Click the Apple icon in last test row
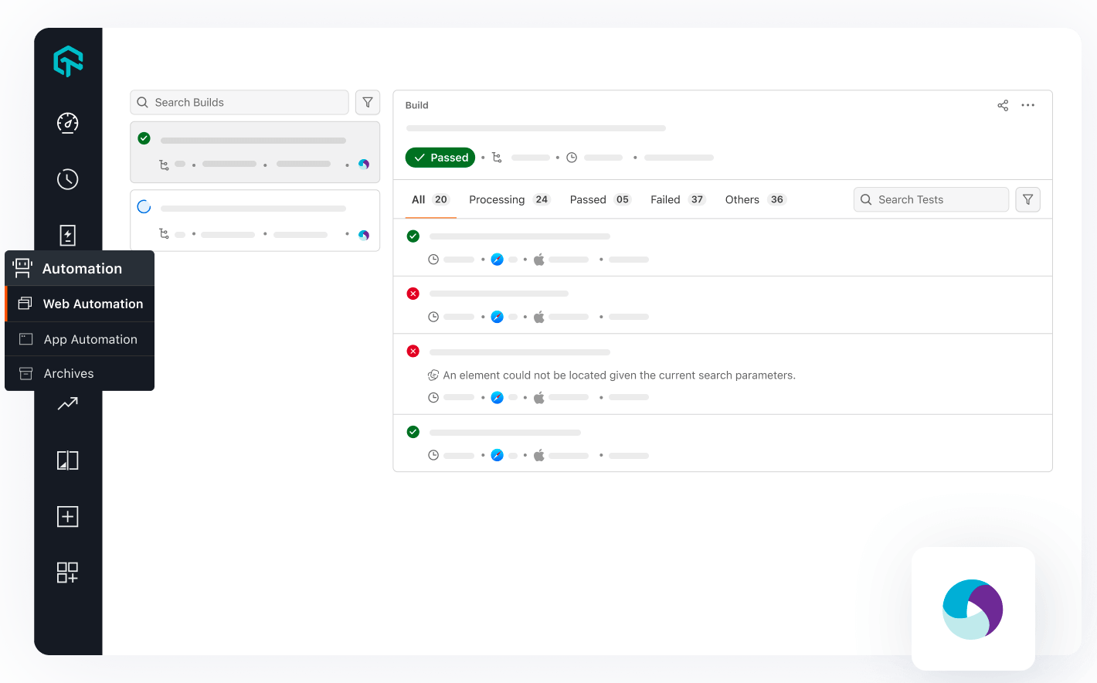This screenshot has width=1097, height=683. pyautogui.click(x=539, y=455)
